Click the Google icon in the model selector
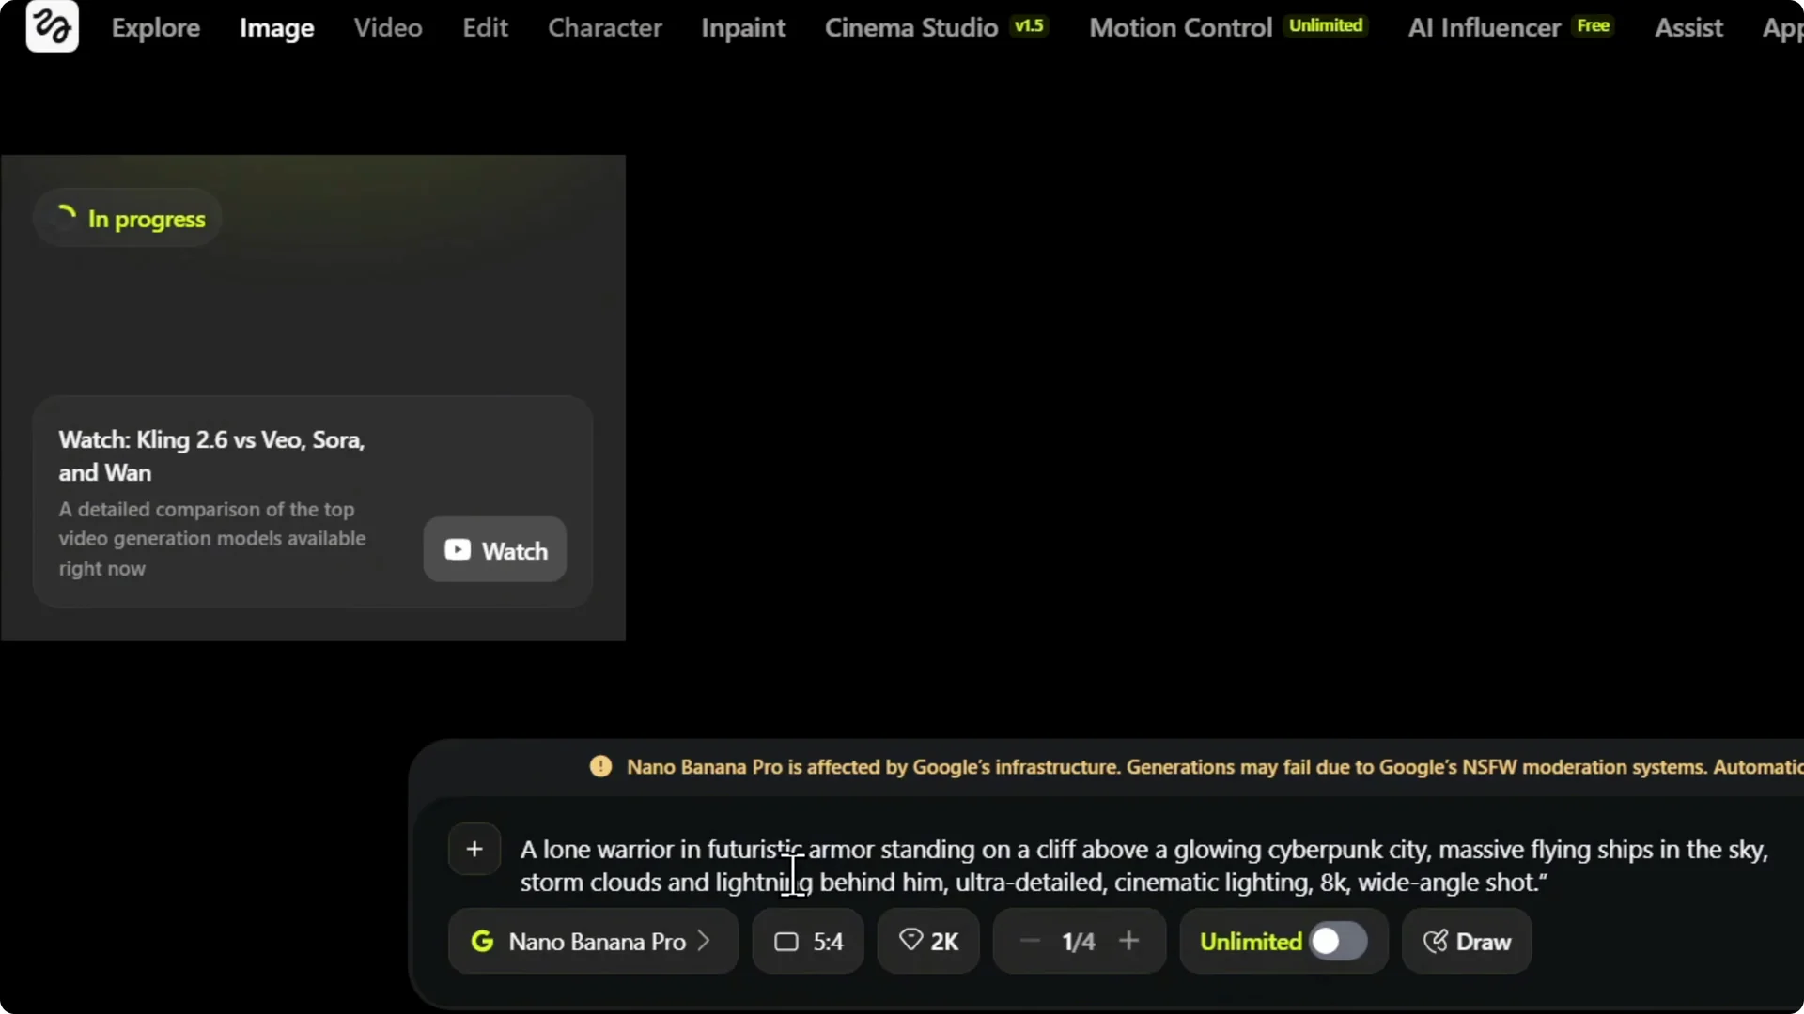 483,942
